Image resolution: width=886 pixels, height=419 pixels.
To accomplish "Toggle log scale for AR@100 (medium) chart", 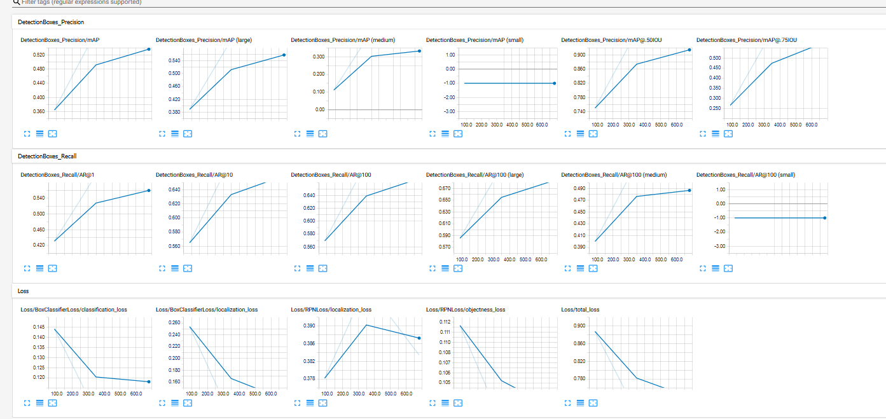I will [x=580, y=268].
